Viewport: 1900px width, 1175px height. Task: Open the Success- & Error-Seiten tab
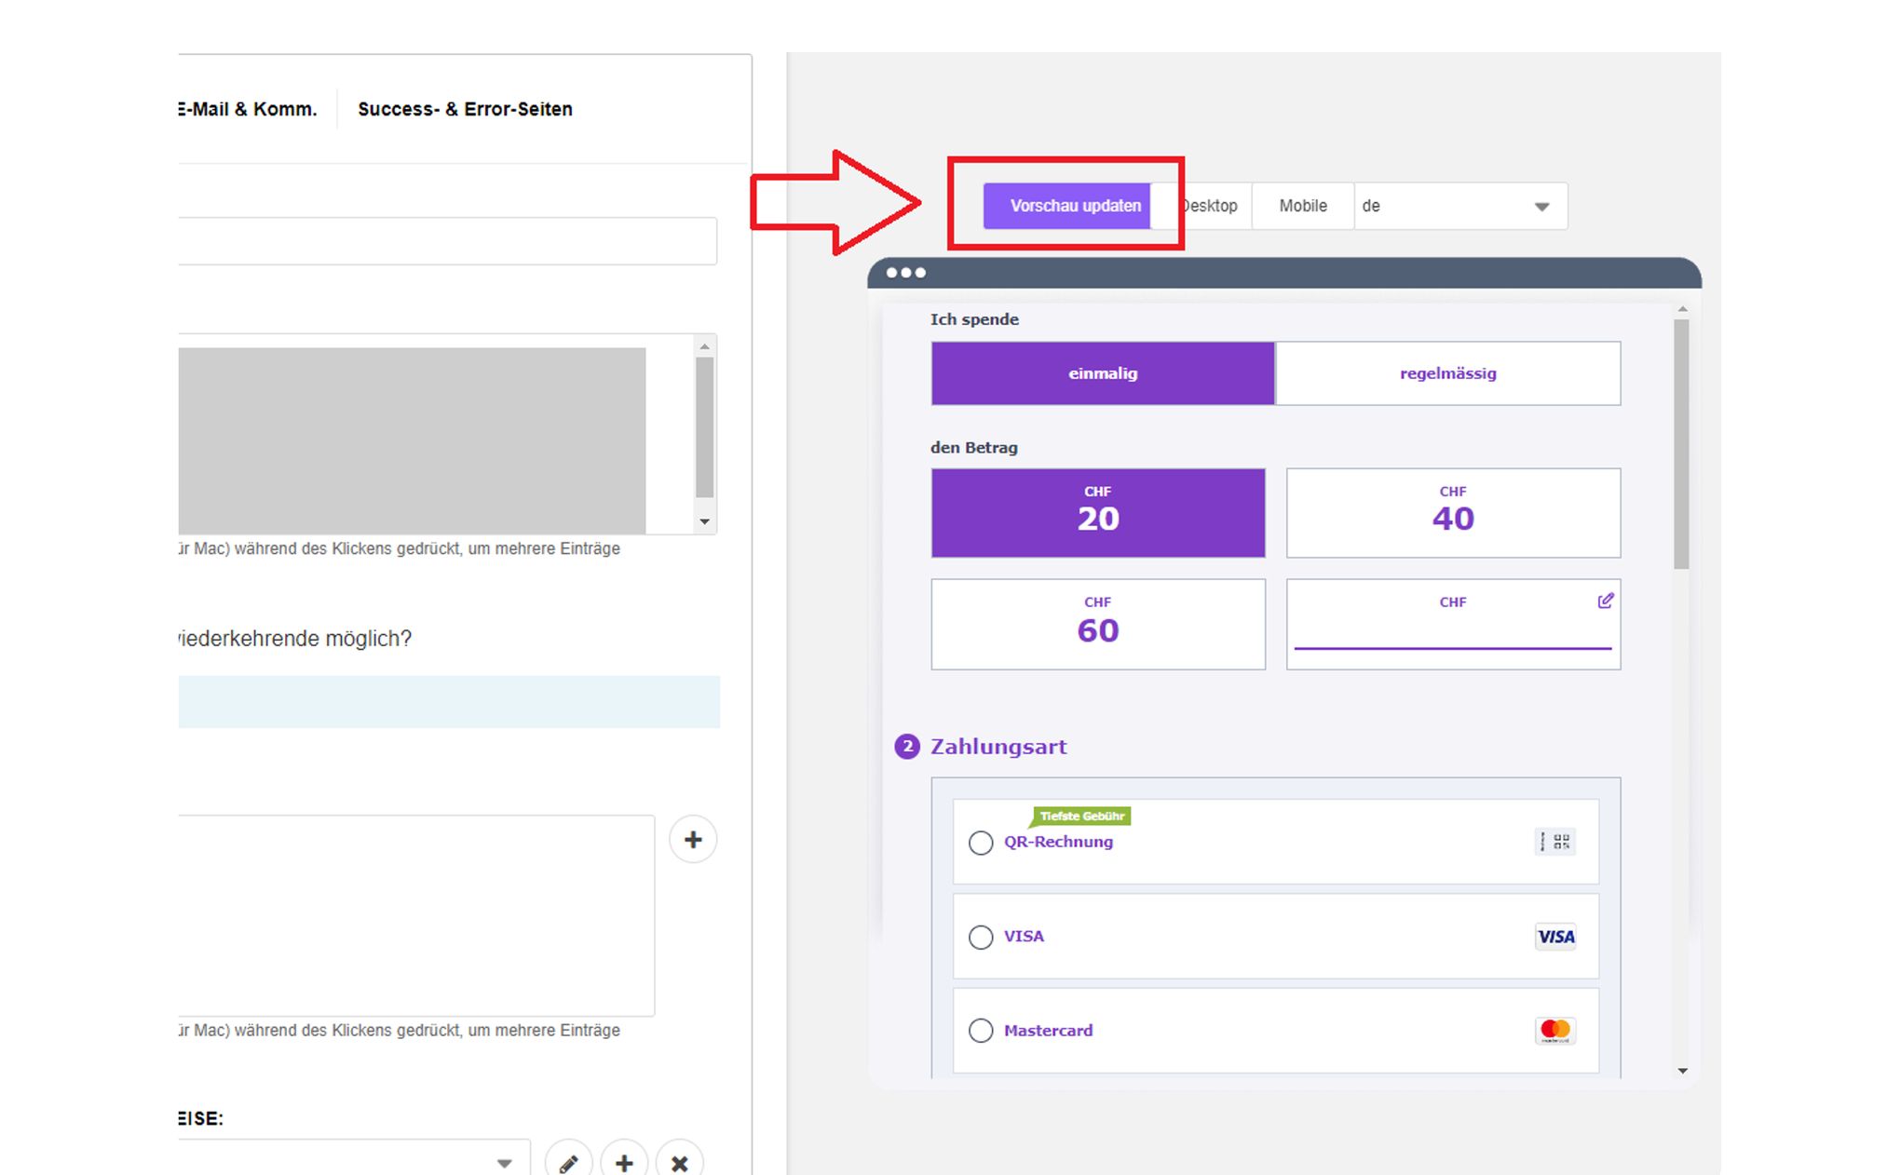(465, 109)
